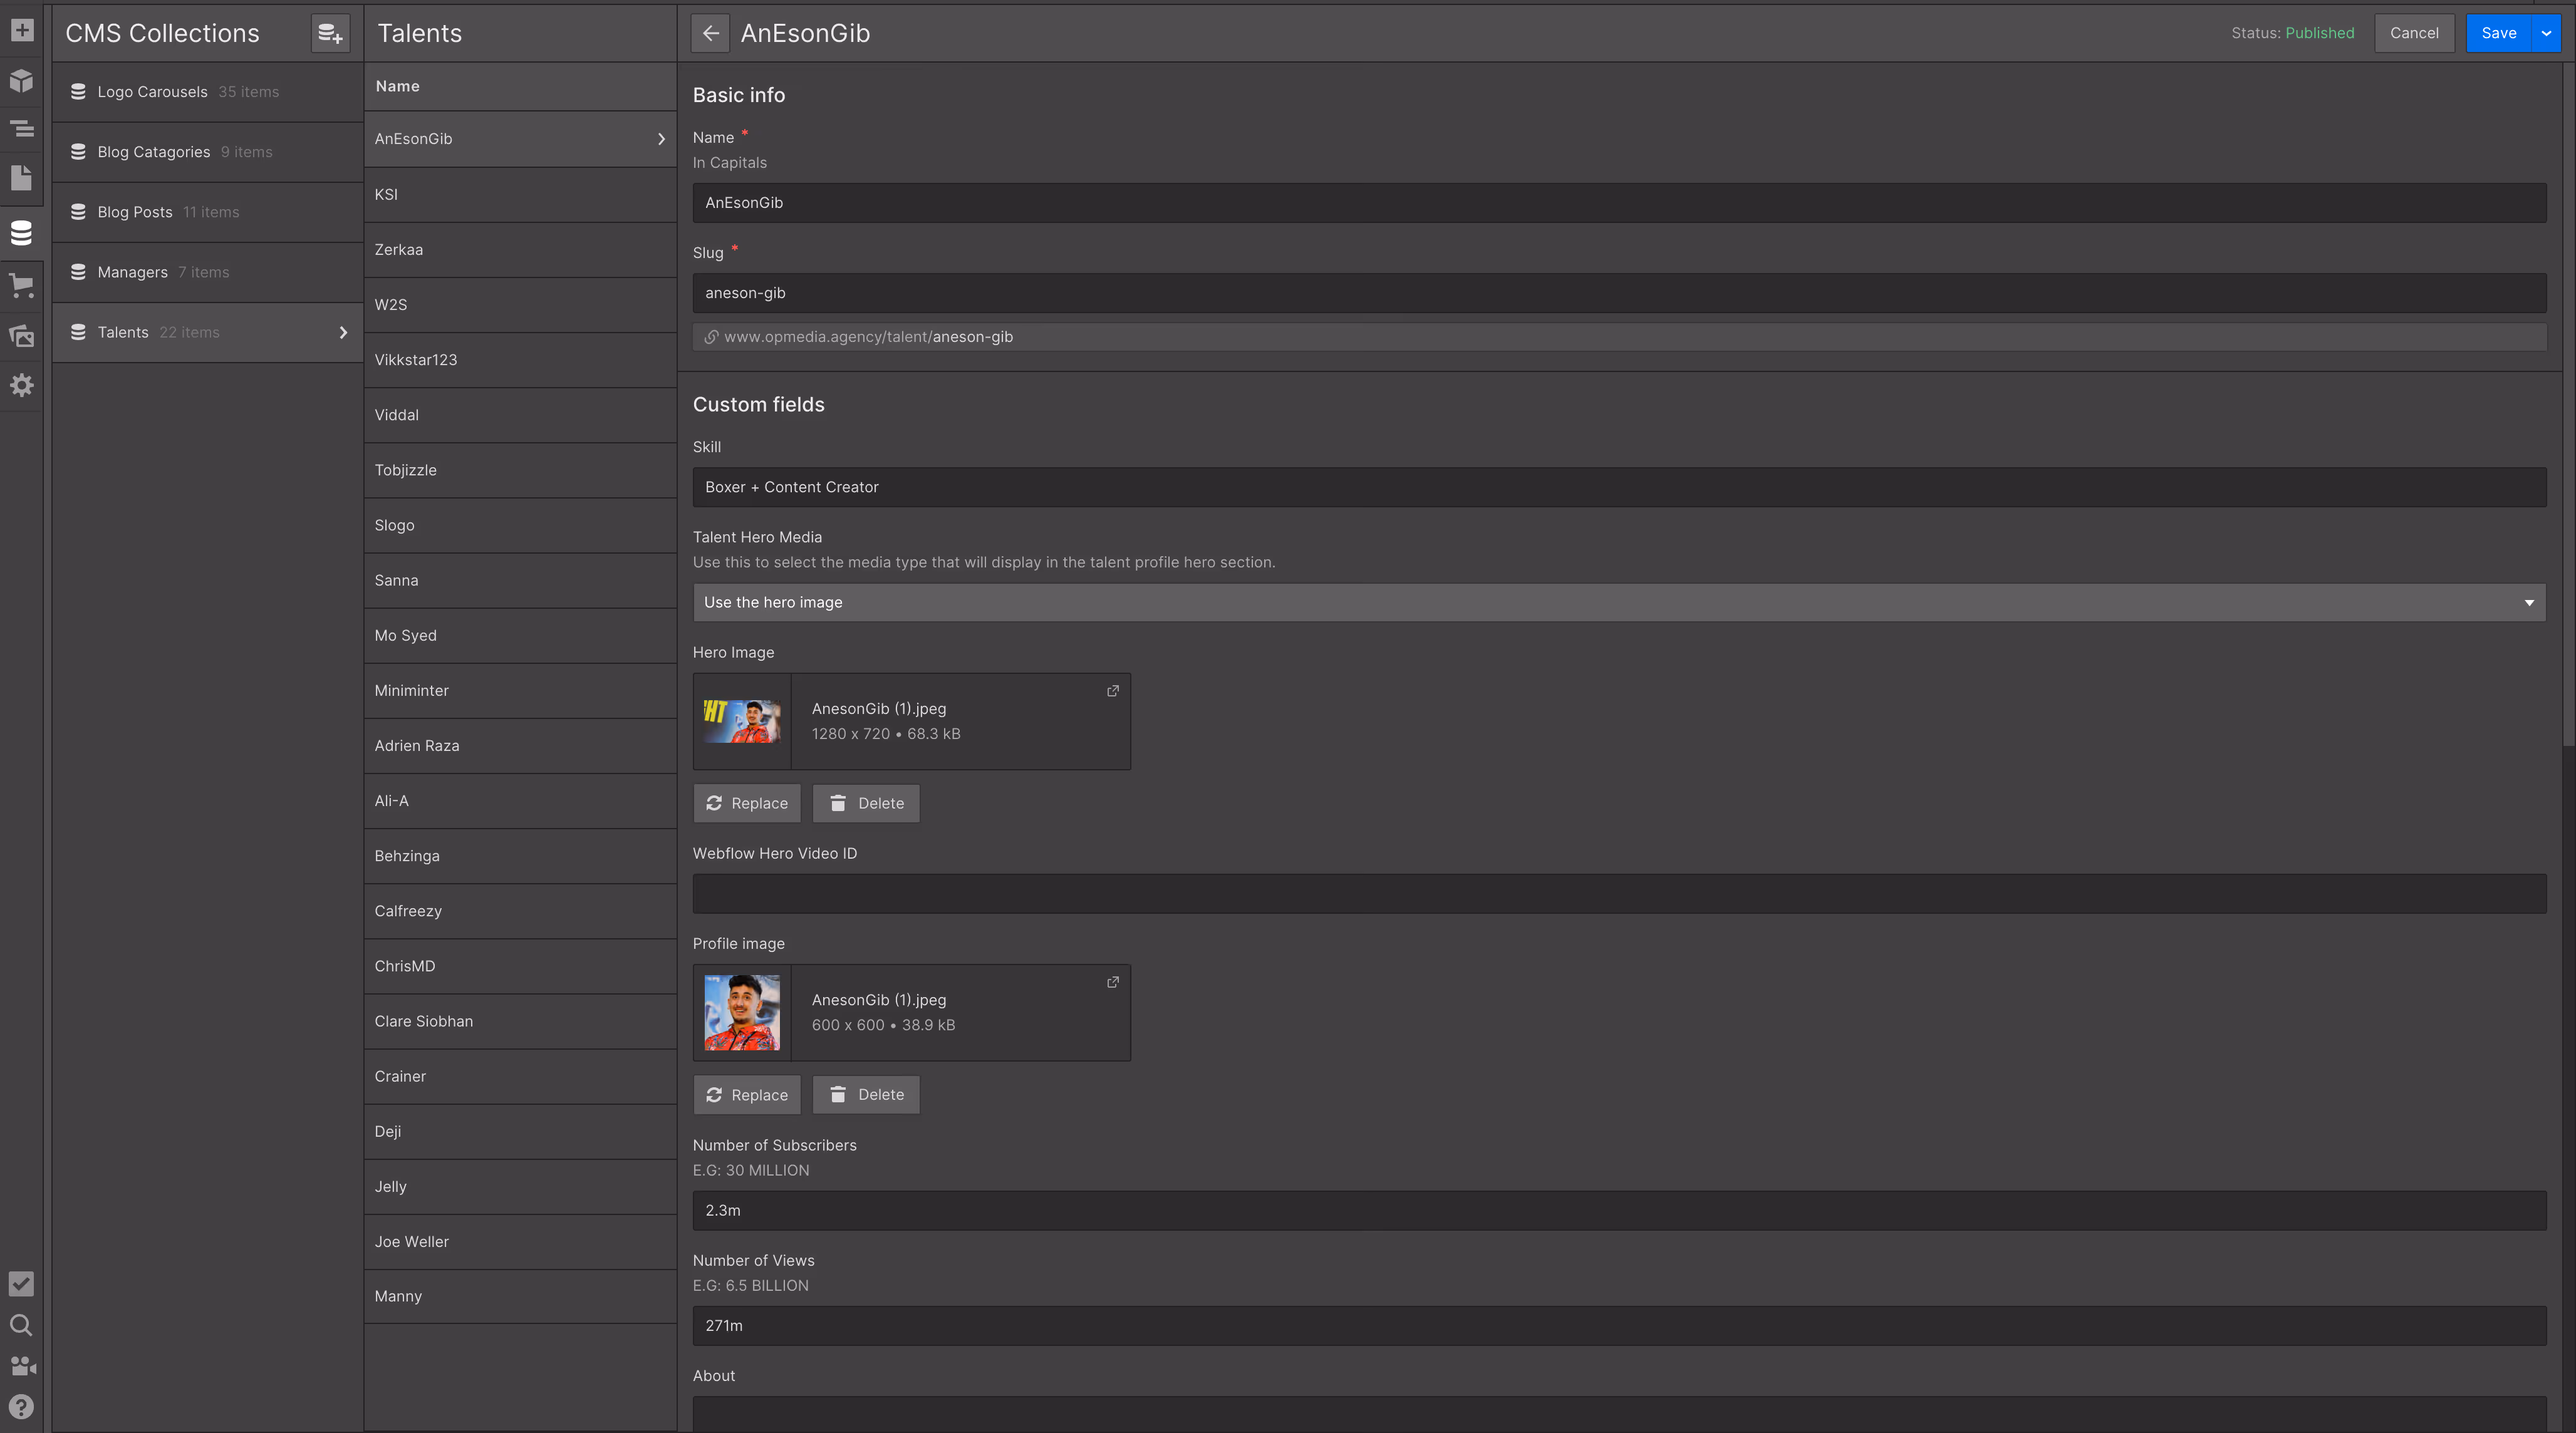The width and height of the screenshot is (2576, 1433).
Task: Open the Navigator panel icon
Action: point(21,129)
